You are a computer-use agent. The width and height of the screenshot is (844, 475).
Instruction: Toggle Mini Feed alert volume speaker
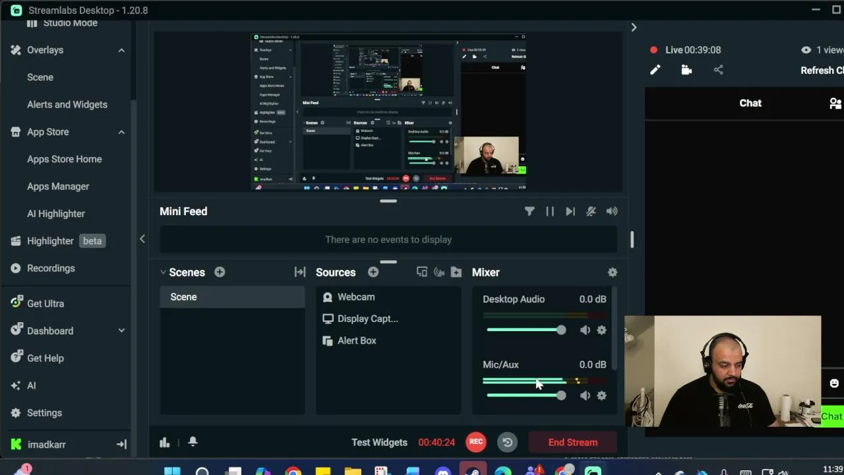coord(612,211)
